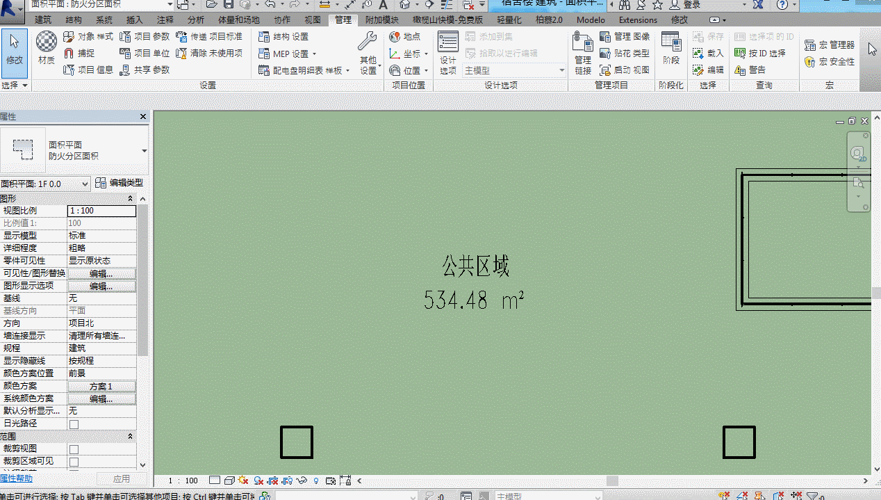This screenshot has width=881, height=500.
Task: Toggle the 裁剪视图 checkbox
Action: 74,449
